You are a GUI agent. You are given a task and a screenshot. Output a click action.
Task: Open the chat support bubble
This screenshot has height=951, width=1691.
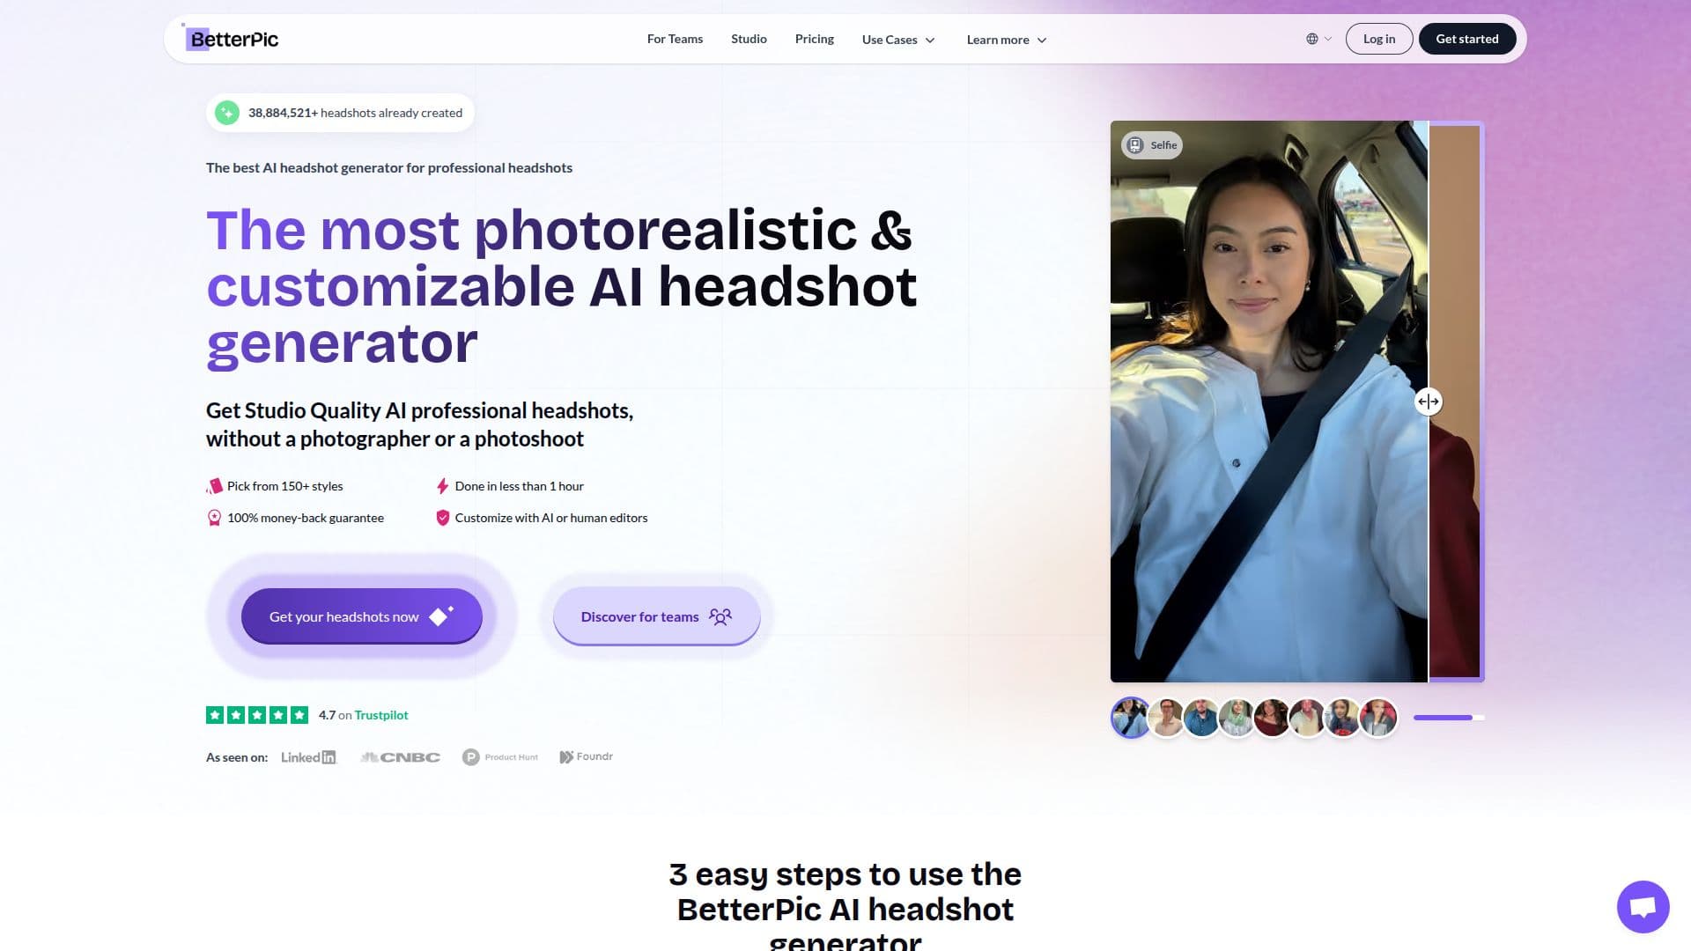(x=1643, y=906)
